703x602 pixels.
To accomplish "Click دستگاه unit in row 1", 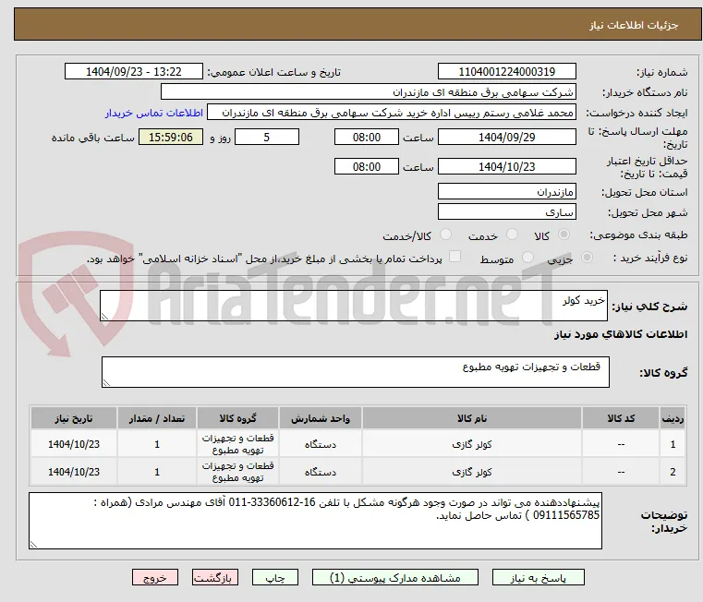I will tap(321, 444).
